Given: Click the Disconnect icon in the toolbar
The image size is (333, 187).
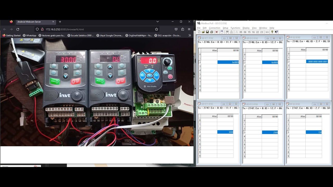Looking at the screenshot, I should click(x=231, y=32).
